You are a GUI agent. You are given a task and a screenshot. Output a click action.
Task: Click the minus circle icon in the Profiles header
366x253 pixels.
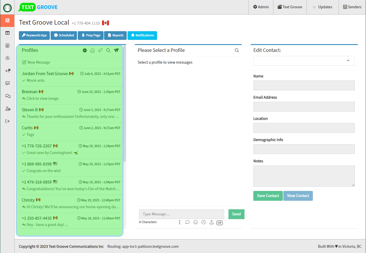pyautogui.click(x=85, y=50)
